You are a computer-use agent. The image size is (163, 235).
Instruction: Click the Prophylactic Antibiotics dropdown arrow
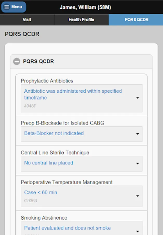[137, 98]
